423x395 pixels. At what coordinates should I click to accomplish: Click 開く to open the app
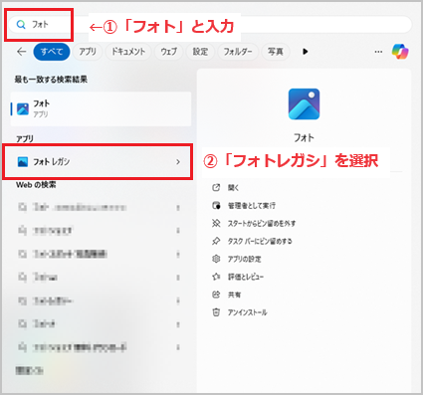pos(233,188)
